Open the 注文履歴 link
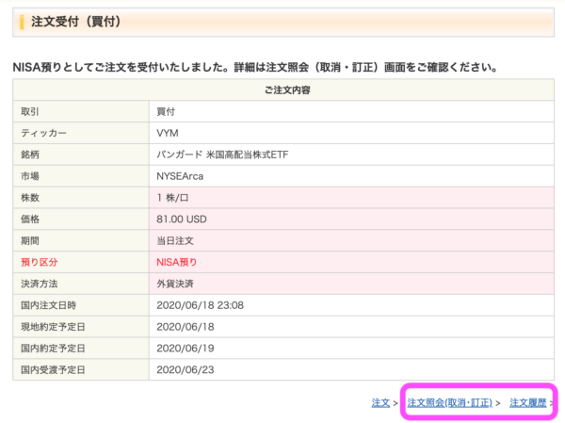565x423 pixels. click(x=528, y=403)
